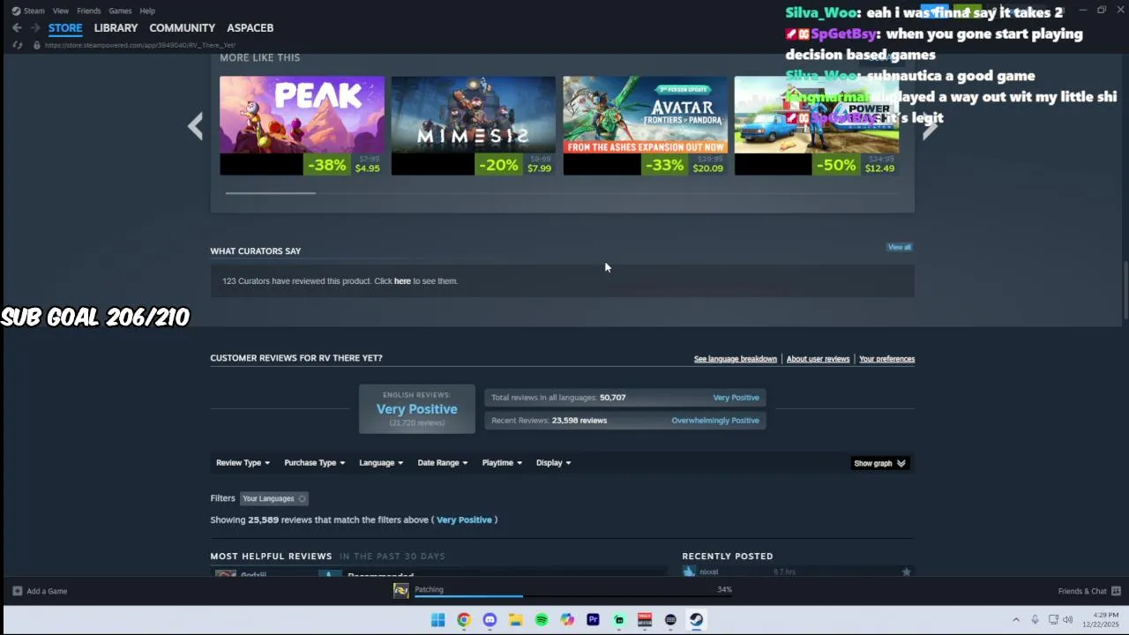Click the Patching download progress bar
Image resolution: width=1129 pixels, height=635 pixels.
(573, 596)
